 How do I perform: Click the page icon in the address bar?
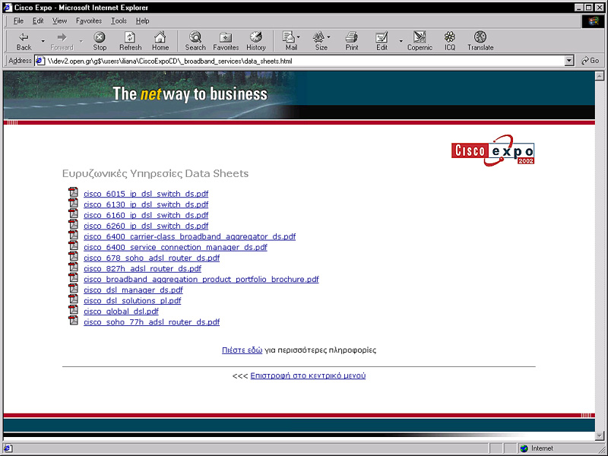[x=40, y=61]
